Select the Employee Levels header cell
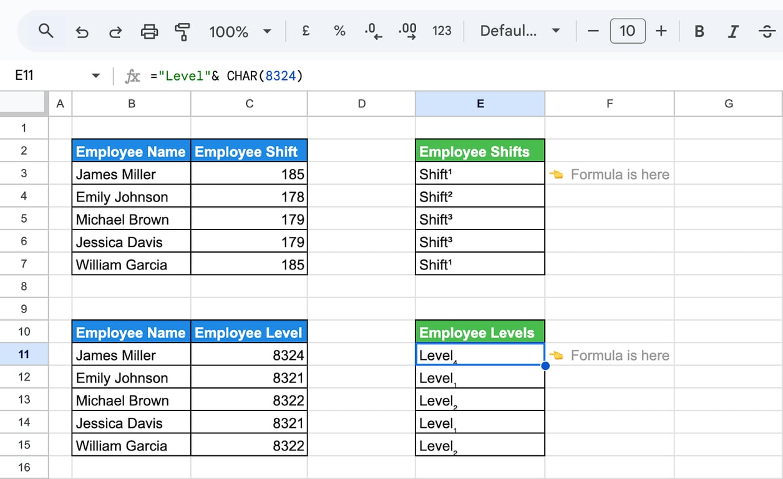The image size is (783, 479). pos(480,332)
